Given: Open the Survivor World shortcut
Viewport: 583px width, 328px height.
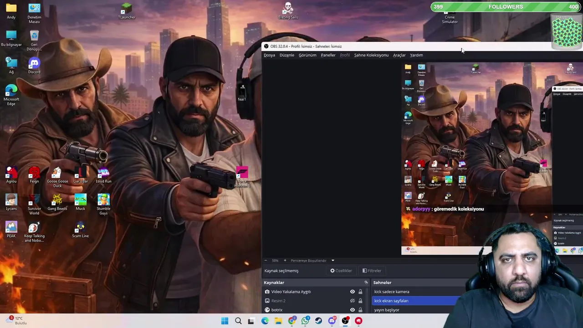Looking at the screenshot, I should 34,205.
